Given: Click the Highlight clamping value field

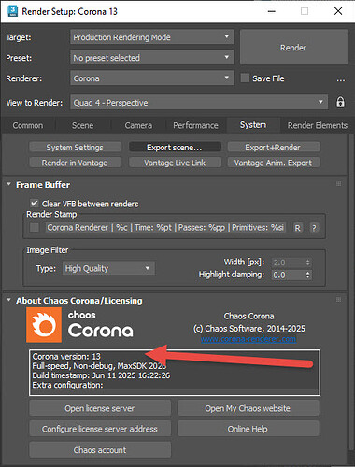Looking at the screenshot, I should click(x=288, y=275).
